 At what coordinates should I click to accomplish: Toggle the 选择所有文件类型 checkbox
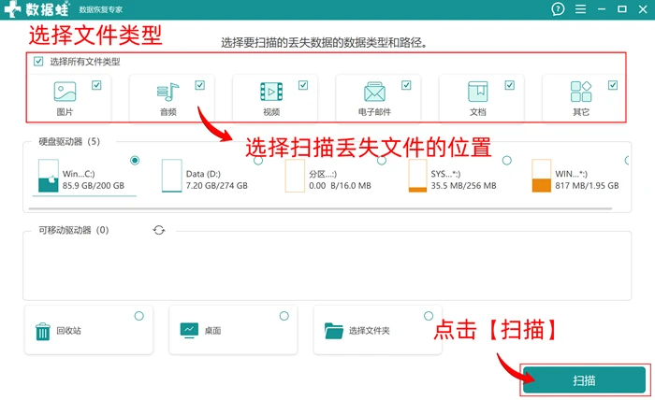click(x=38, y=62)
